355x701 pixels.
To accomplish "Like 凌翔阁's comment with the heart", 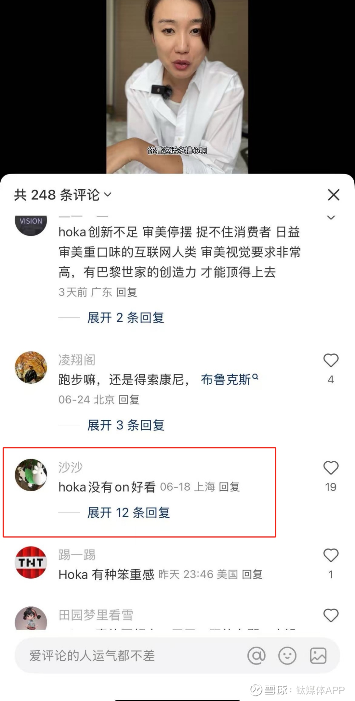I will [x=331, y=360].
